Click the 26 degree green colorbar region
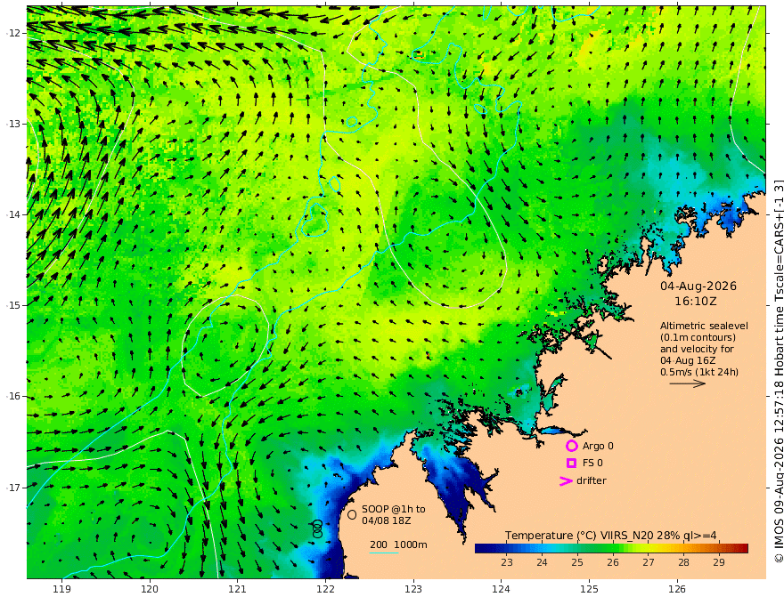784x605 pixels. pyautogui.click(x=613, y=549)
